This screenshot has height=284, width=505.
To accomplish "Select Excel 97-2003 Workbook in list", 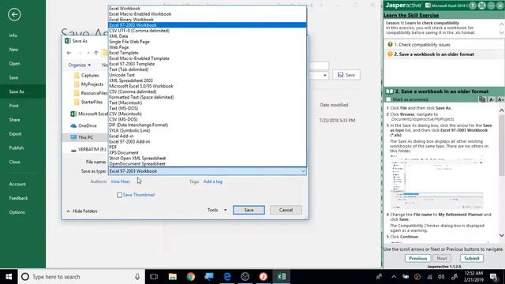I will click(x=208, y=25).
